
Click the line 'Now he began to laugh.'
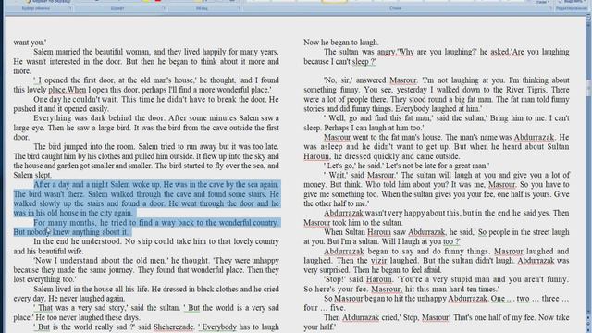[x=341, y=43]
